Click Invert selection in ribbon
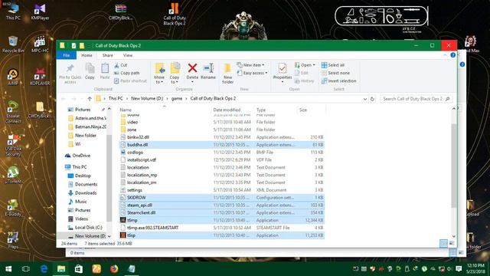Viewport: 490px width, 276px height. (338, 80)
